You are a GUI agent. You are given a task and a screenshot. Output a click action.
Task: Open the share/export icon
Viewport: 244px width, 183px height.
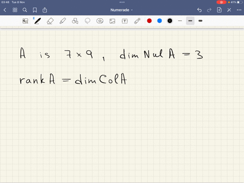(45, 10)
